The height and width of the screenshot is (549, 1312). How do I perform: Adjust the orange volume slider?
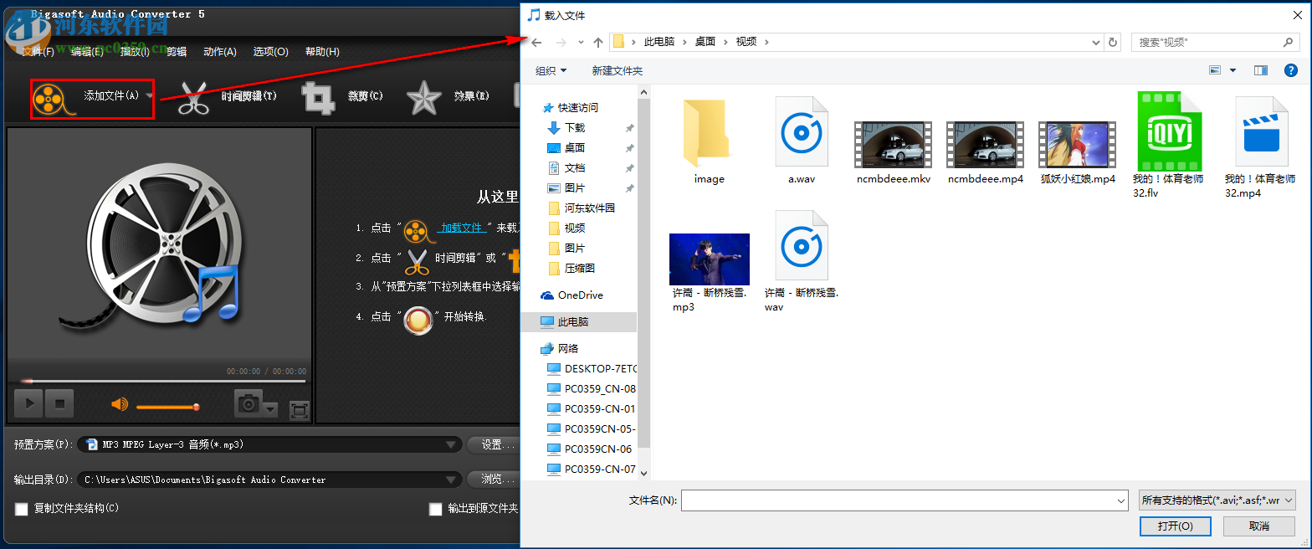coord(167,407)
